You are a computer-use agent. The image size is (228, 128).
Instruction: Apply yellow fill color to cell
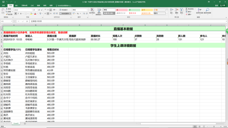click(x=31, y=14)
